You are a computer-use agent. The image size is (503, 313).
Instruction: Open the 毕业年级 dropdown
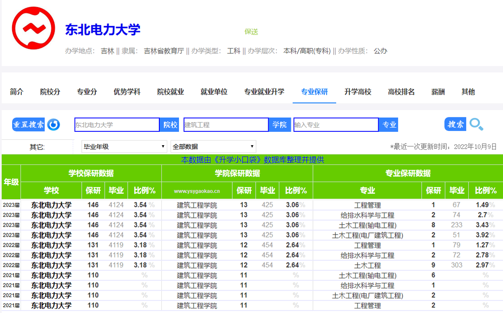coord(124,146)
